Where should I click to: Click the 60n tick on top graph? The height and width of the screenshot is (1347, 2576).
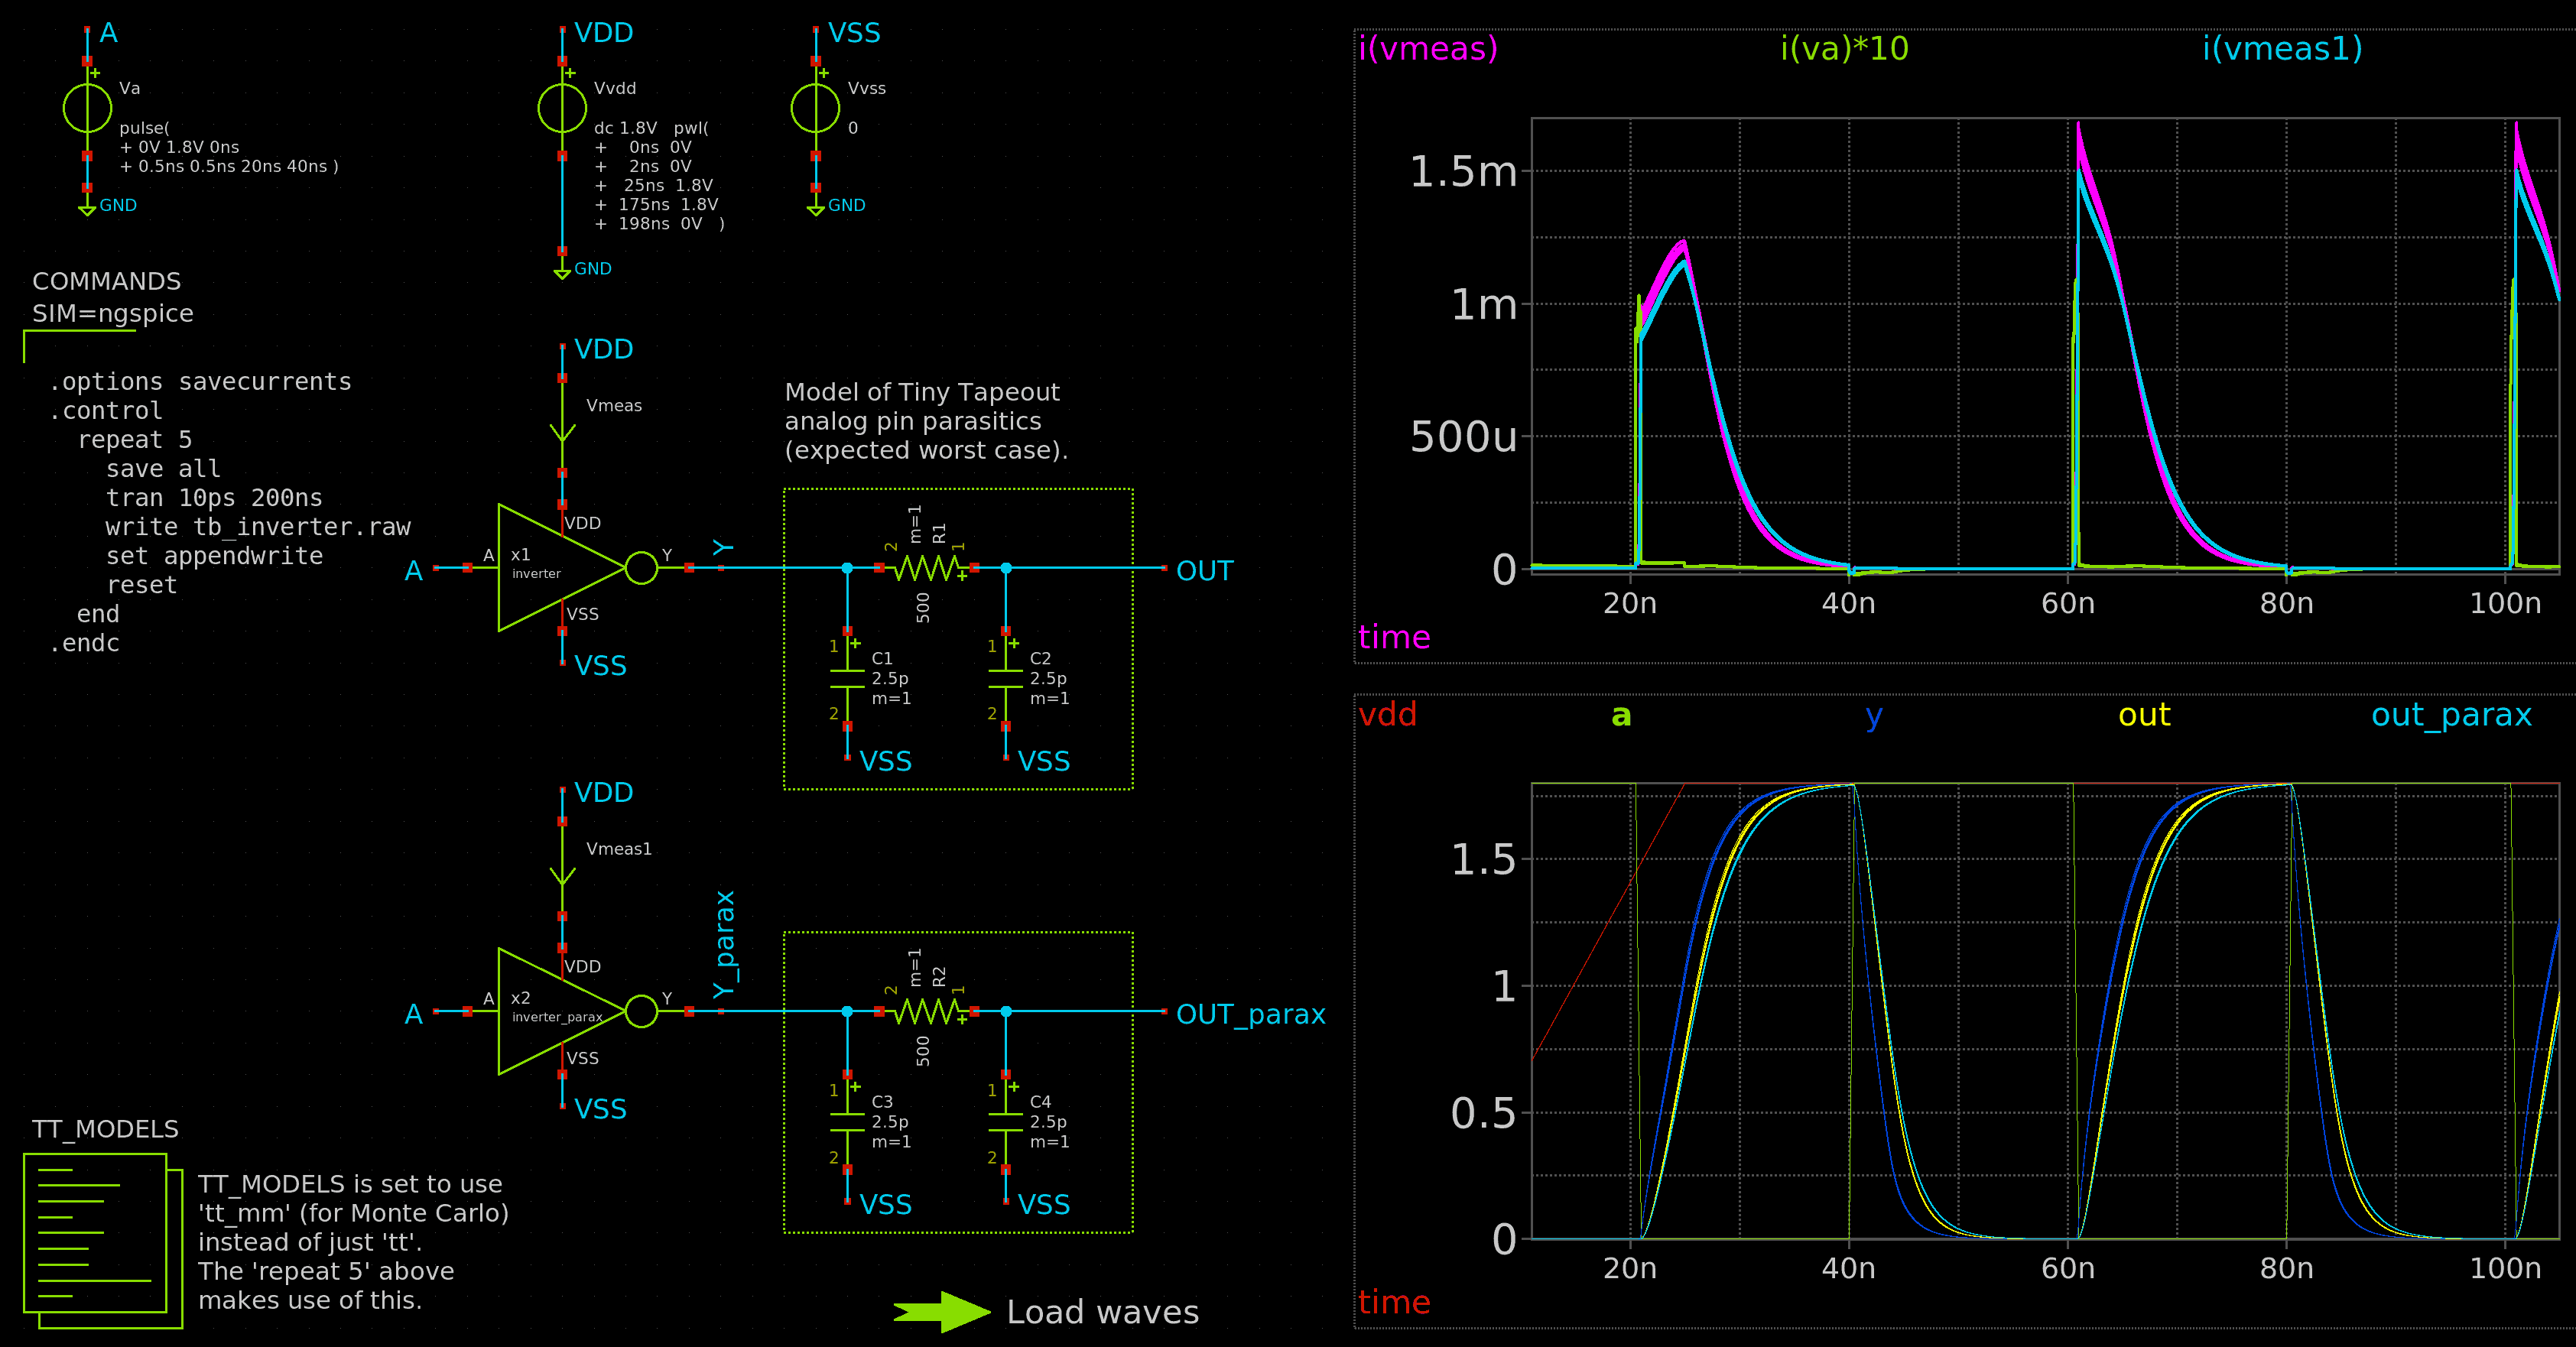click(2068, 604)
